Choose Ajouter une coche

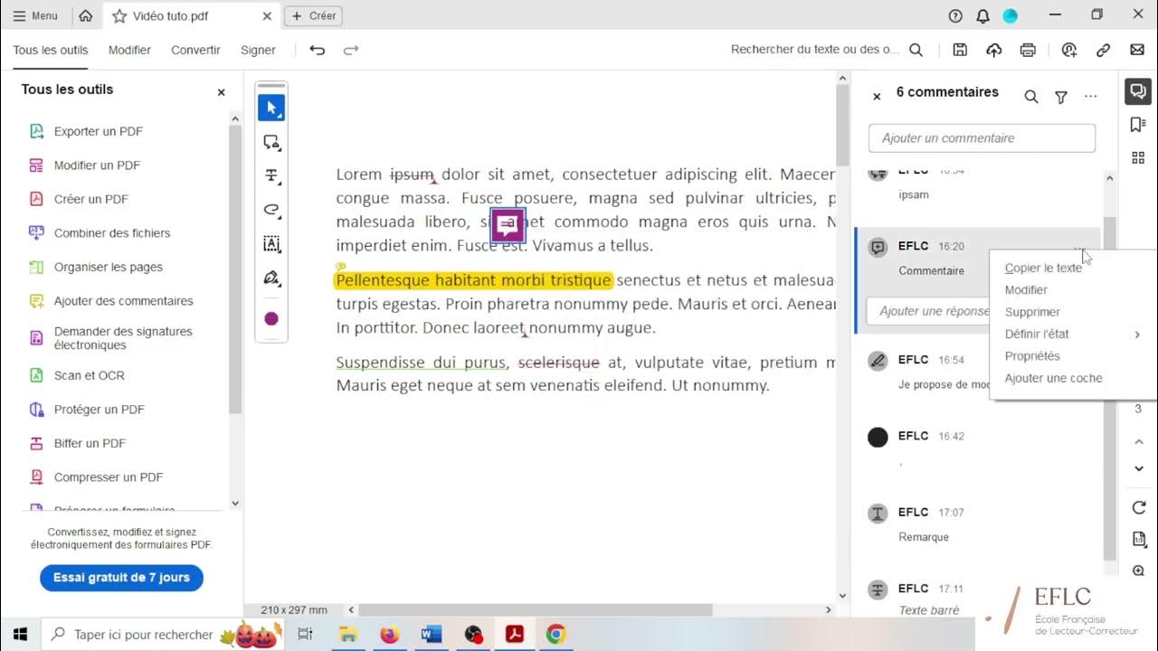[1053, 378]
